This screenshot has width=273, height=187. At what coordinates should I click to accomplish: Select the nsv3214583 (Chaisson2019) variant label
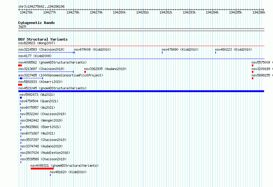[41, 49]
